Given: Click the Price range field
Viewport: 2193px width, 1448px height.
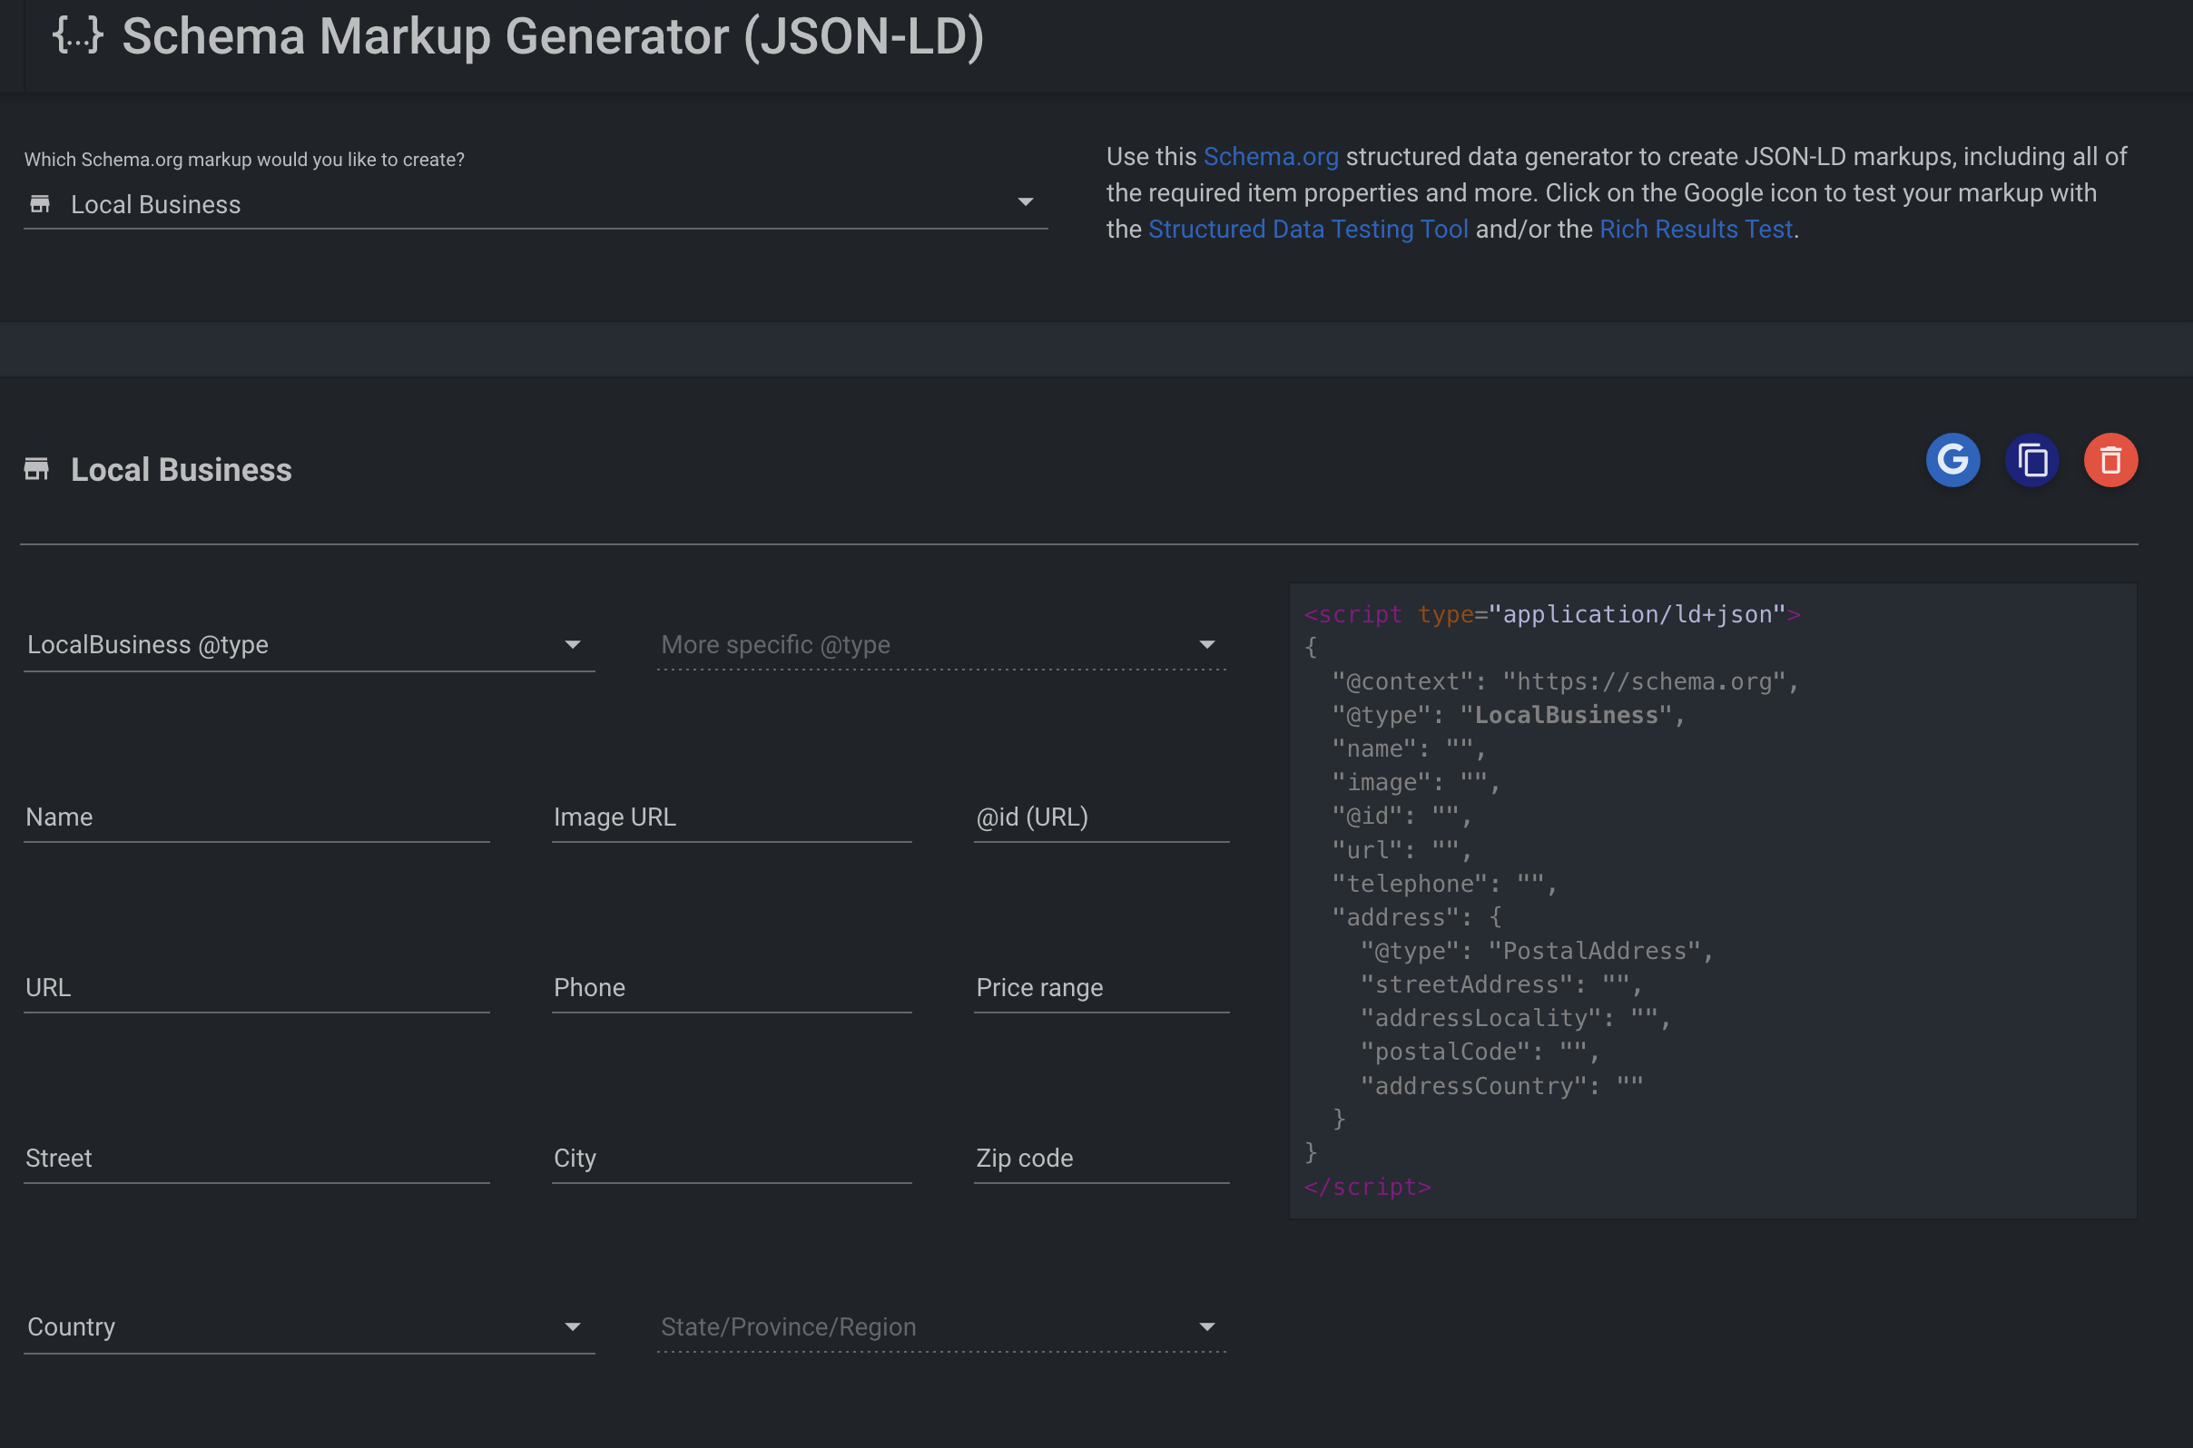Looking at the screenshot, I should point(1101,988).
